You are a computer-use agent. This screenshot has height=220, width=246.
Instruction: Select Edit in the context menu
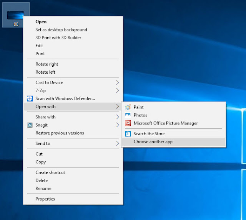(x=73, y=46)
